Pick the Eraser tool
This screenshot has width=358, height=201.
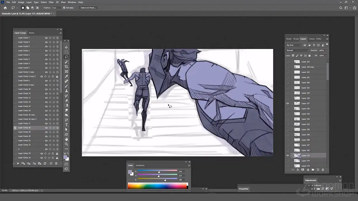66,100
